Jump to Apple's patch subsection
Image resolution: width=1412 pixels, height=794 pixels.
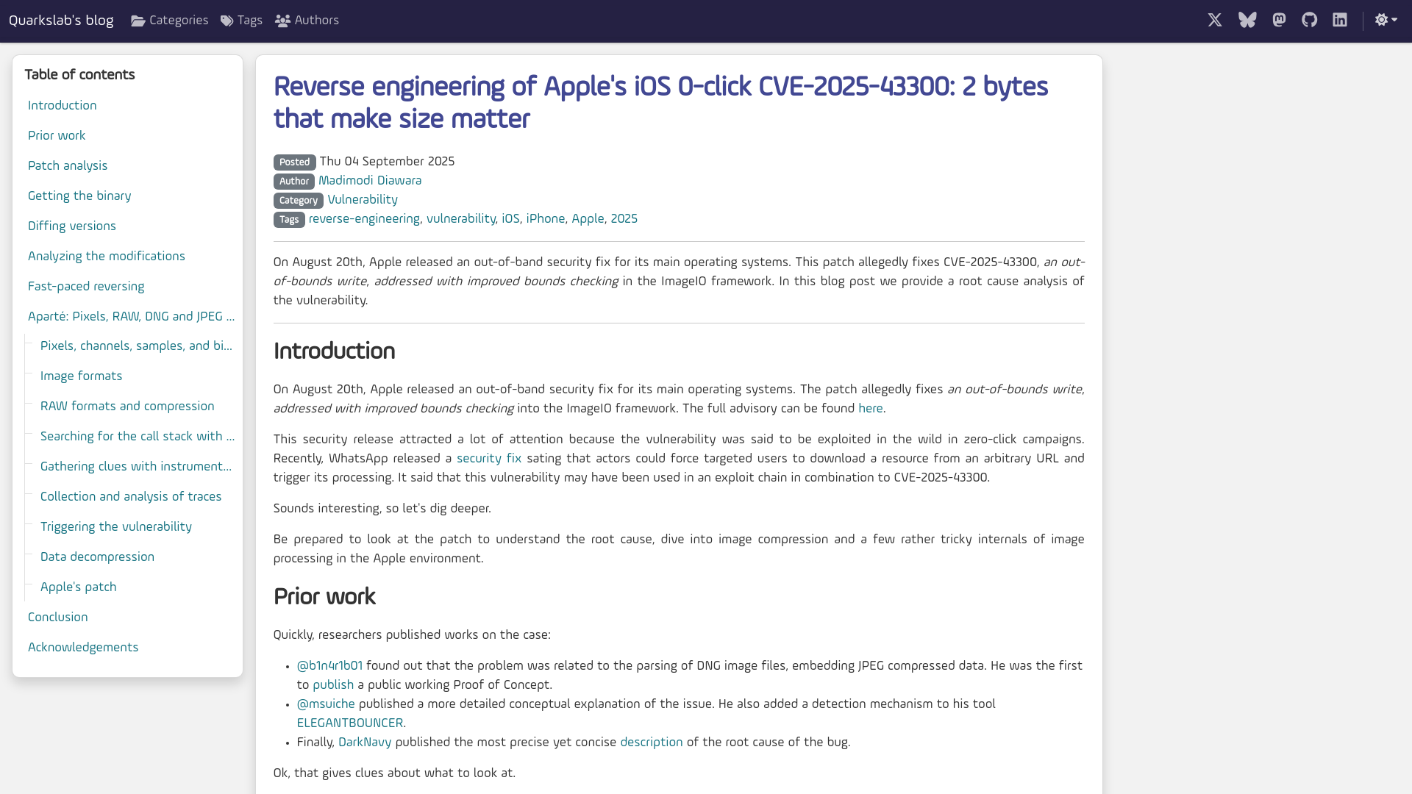tap(79, 587)
